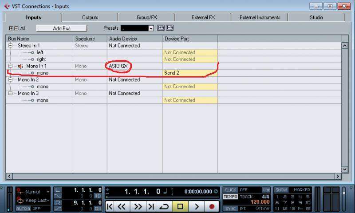The height and width of the screenshot is (213, 355).
Task: Open the ASIO GX audio device dropdown
Action: 134,66
